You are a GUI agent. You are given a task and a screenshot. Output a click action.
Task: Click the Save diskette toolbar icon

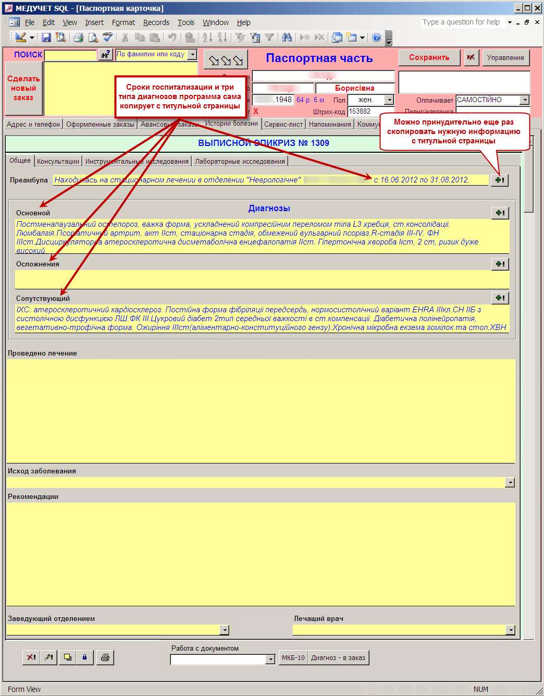(x=46, y=38)
